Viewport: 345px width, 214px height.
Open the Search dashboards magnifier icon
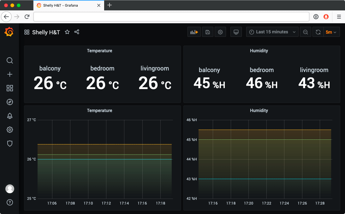(10, 60)
